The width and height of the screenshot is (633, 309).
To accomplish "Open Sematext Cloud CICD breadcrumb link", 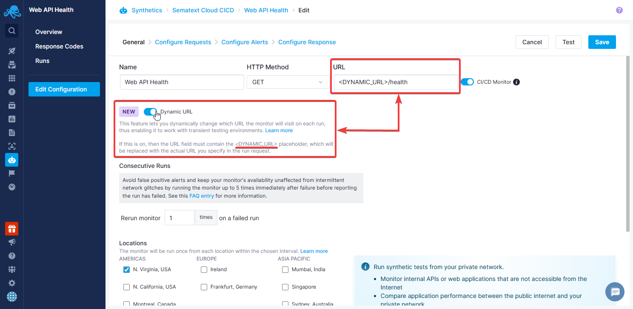I will [x=203, y=10].
